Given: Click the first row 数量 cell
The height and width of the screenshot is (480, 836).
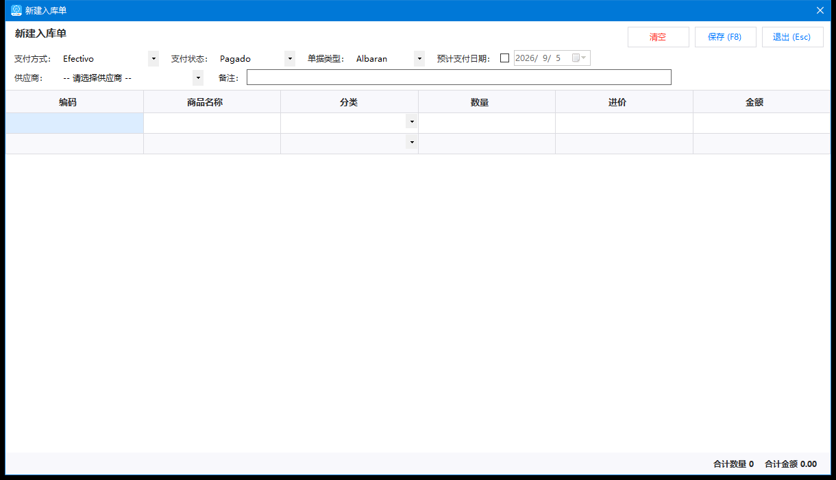Looking at the screenshot, I should tap(487, 123).
